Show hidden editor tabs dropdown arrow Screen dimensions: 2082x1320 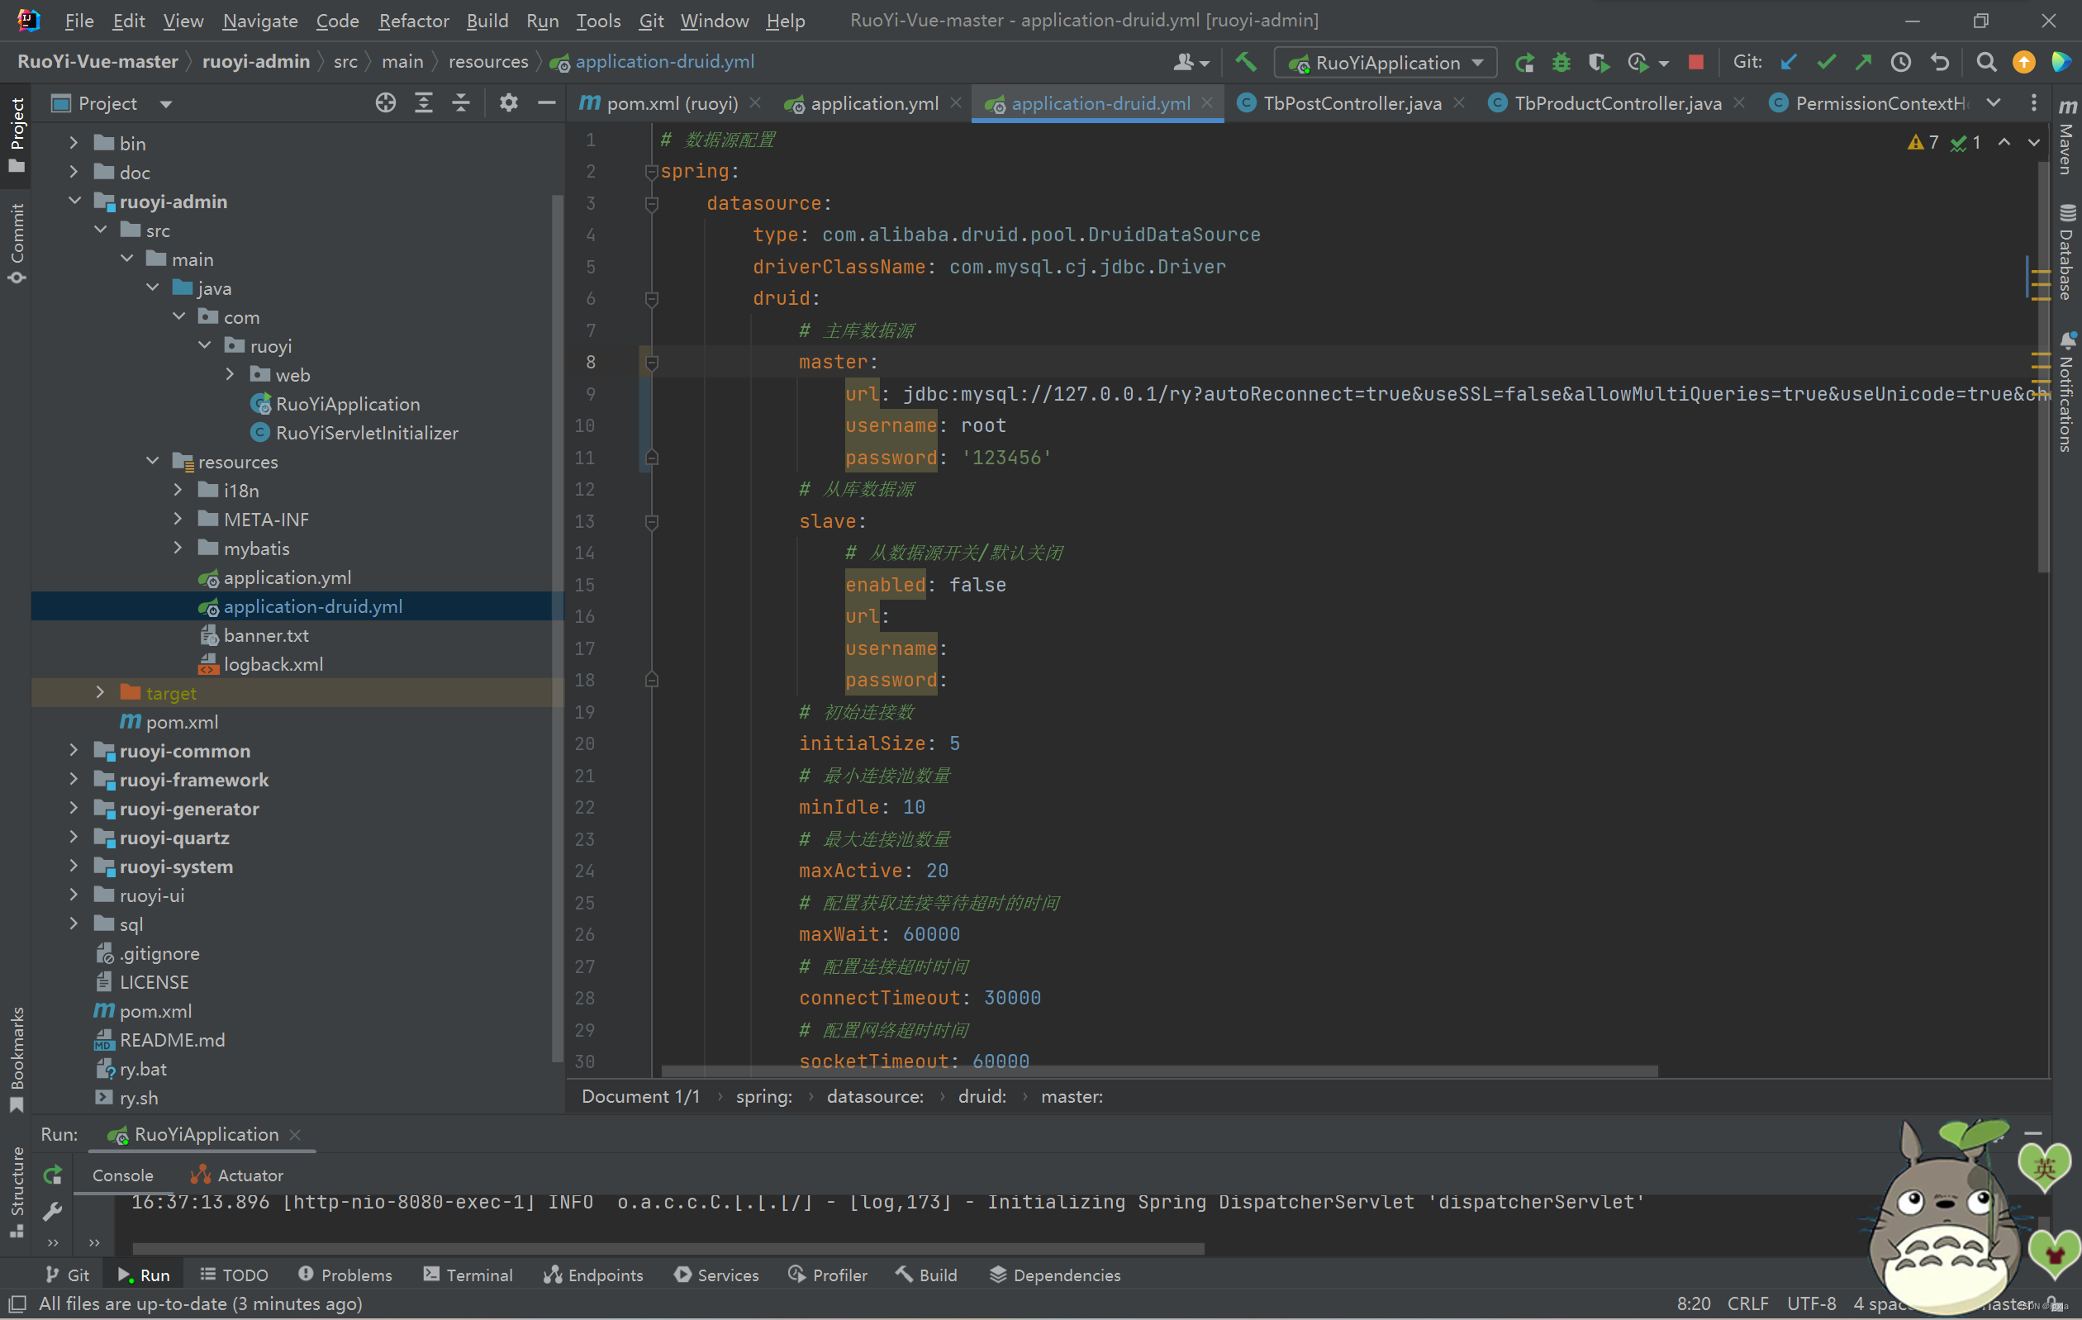[1994, 103]
